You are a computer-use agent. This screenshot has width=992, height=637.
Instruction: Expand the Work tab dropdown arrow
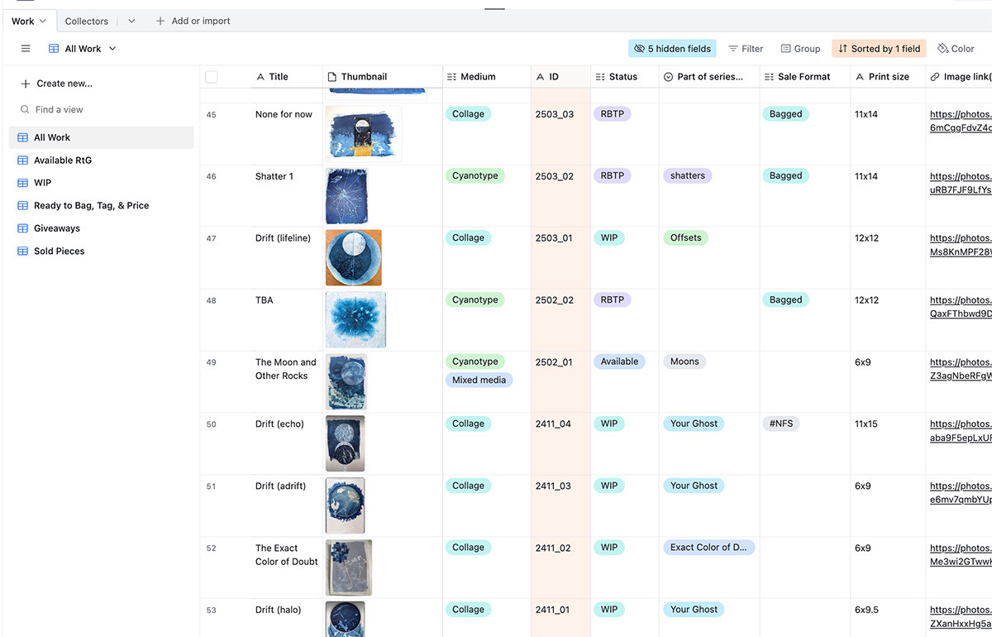(44, 21)
